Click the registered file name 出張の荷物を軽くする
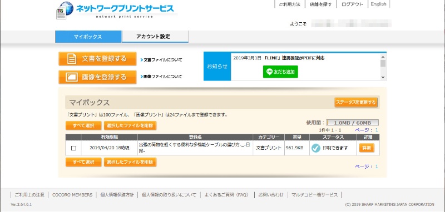This screenshot has height=212, width=445. pos(194,148)
